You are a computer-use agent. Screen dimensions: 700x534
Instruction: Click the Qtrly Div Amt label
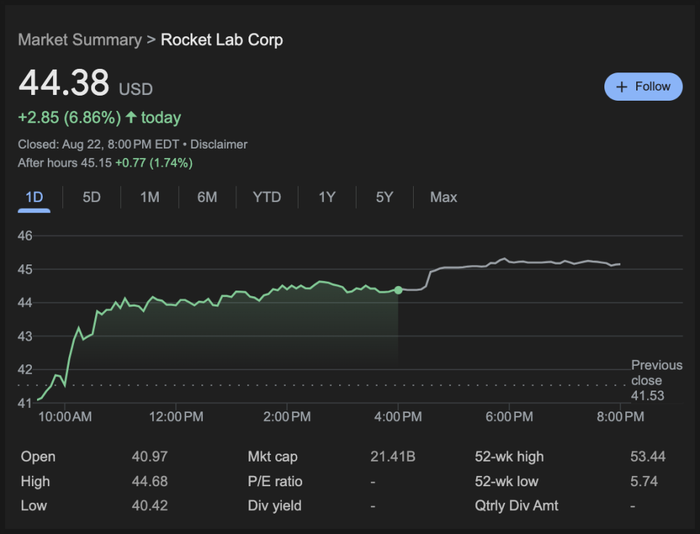(517, 506)
